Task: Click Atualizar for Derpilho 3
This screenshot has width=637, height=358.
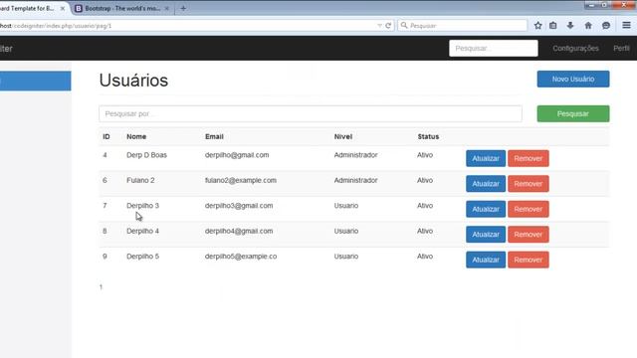Action: pyautogui.click(x=486, y=209)
